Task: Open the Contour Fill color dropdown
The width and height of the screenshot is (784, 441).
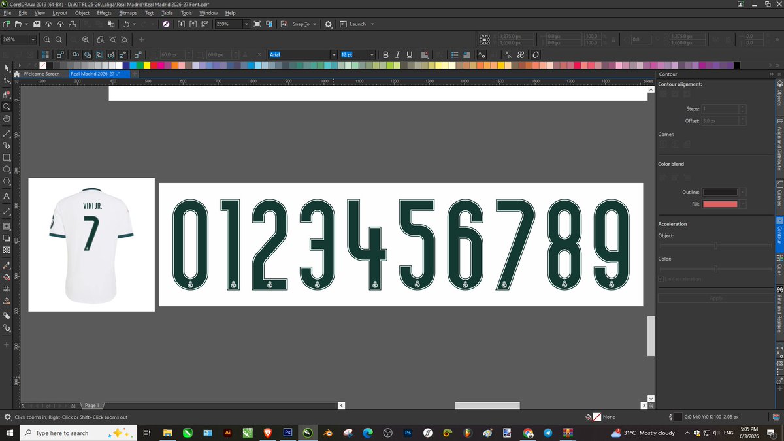Action: 743,204
